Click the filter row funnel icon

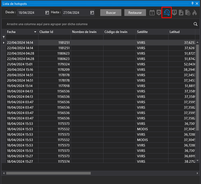coord(4,37)
